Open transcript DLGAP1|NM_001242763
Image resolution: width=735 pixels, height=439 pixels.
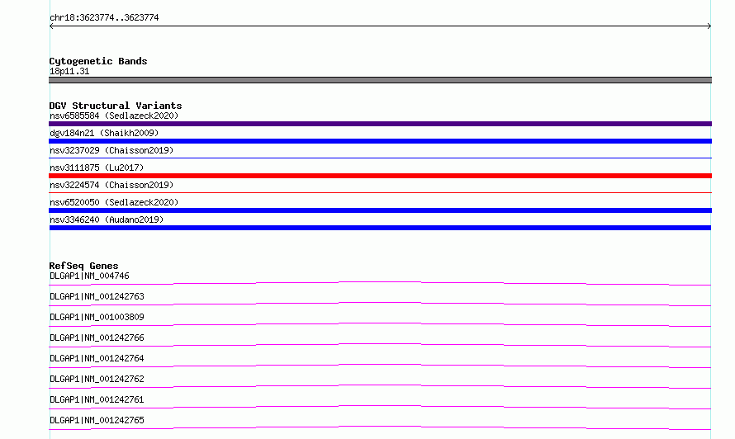(x=97, y=296)
